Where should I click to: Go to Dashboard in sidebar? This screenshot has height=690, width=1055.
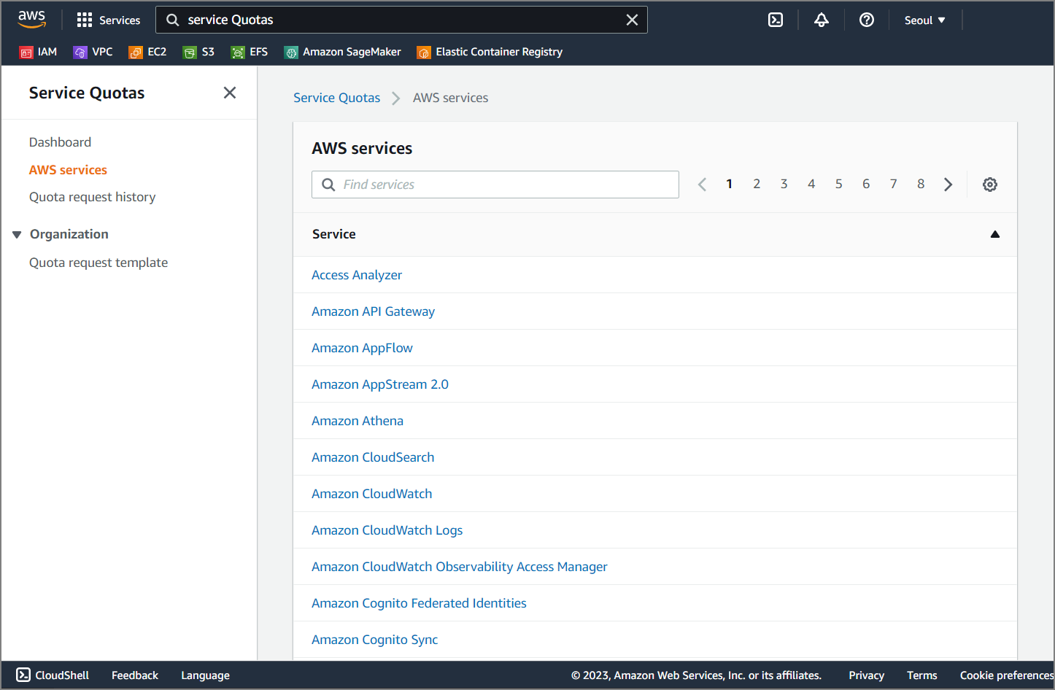[x=60, y=142]
